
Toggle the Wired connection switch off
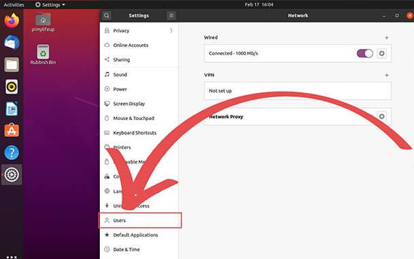[x=364, y=54]
